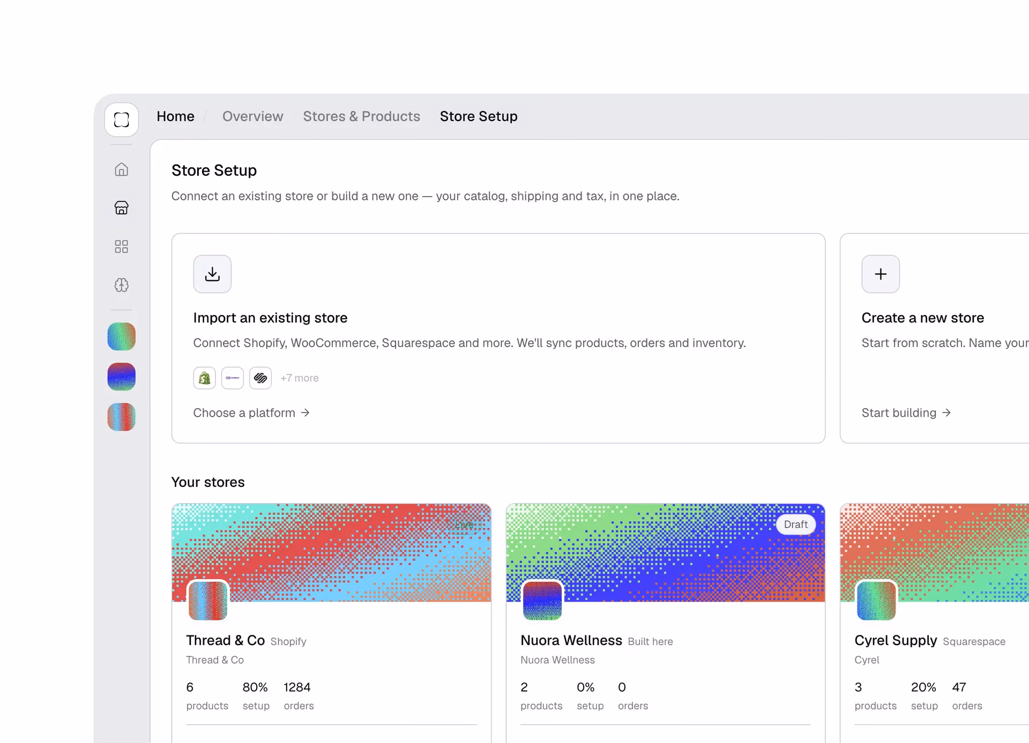Open the Nuora Wellness banner image
Screen dimensions: 1029x743
click(666, 552)
